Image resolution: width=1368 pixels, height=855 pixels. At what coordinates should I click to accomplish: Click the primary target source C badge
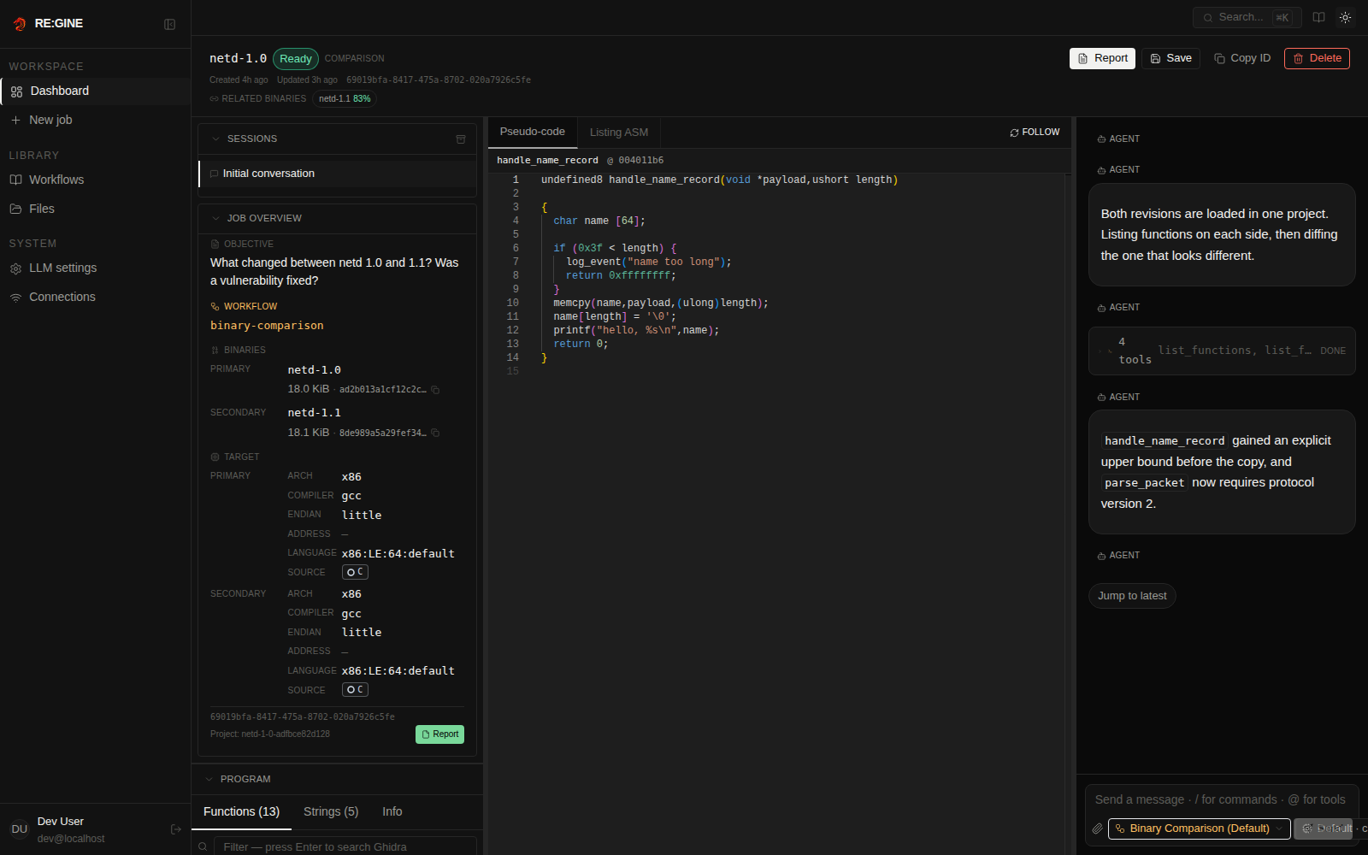(x=355, y=572)
